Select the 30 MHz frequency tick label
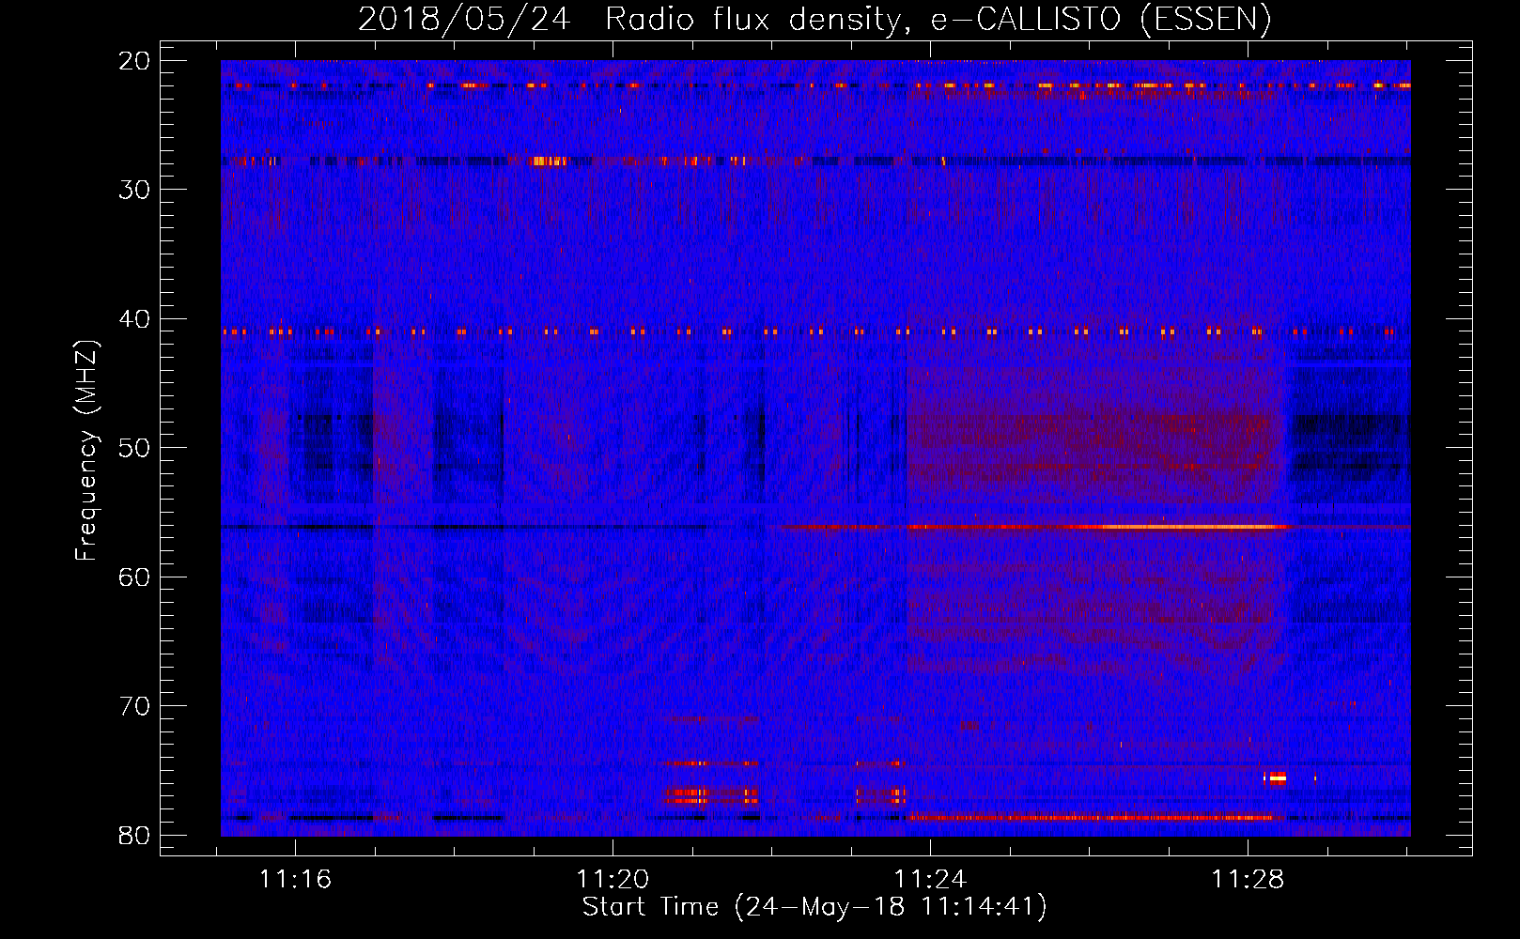 [135, 190]
